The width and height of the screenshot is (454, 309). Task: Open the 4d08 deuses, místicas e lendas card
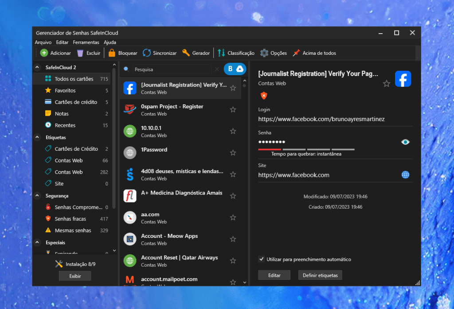point(180,175)
